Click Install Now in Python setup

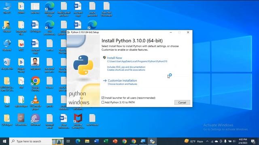114,58
